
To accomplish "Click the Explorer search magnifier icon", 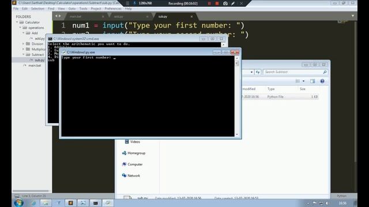I will 325,72.
